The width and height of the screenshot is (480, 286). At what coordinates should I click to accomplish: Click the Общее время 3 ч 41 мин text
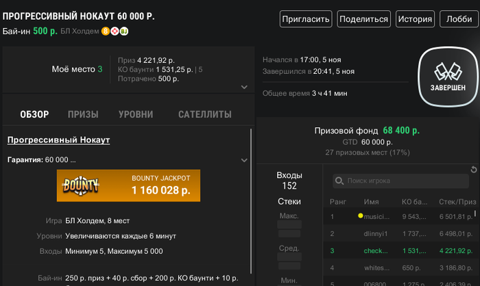[305, 93]
